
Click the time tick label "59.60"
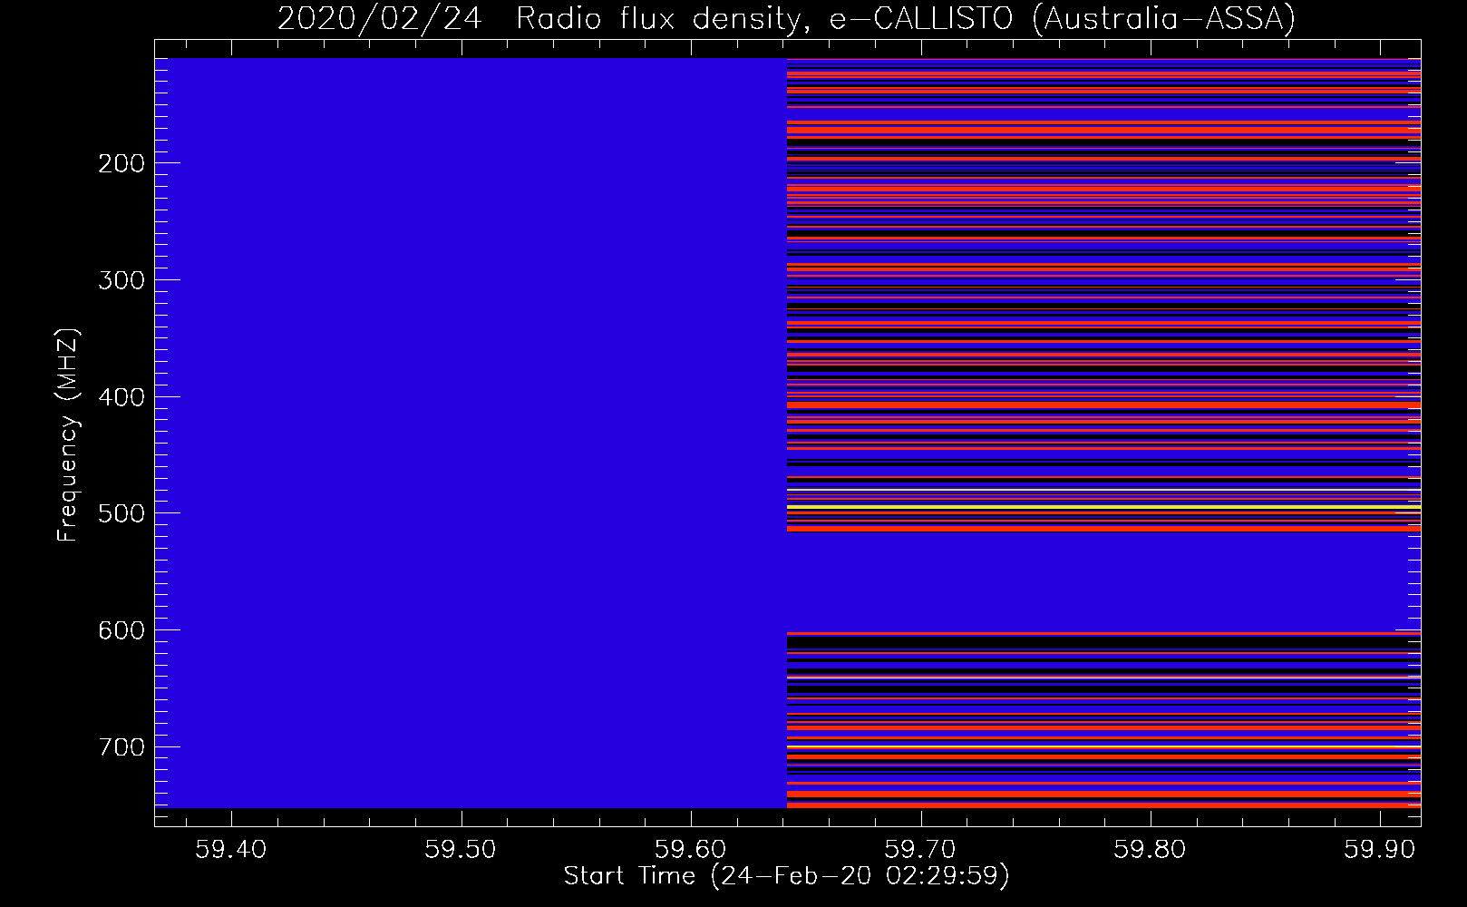click(691, 850)
